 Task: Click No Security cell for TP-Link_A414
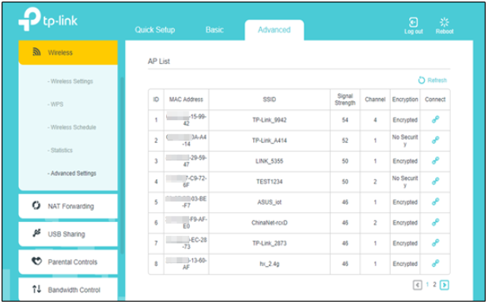405,141
